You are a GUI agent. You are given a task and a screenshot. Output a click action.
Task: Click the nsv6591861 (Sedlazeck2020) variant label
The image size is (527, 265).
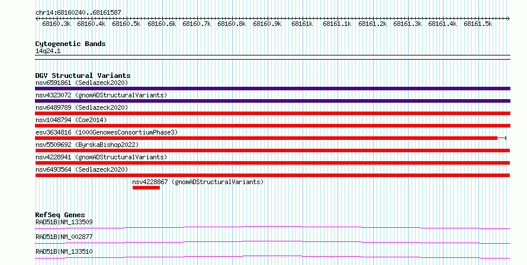82,83
